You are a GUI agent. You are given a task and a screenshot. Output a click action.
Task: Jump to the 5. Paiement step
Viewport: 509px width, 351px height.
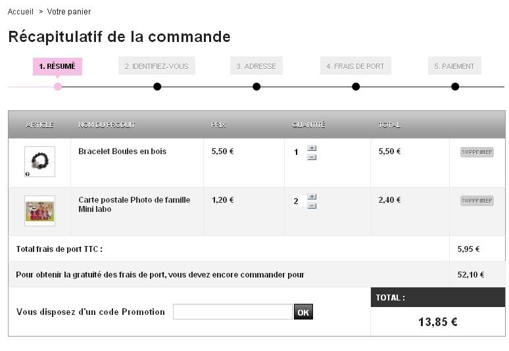(454, 66)
